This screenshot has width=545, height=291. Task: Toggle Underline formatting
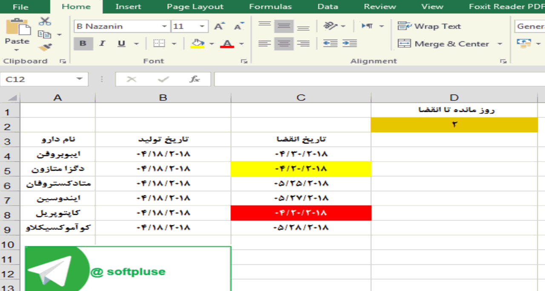(x=122, y=43)
